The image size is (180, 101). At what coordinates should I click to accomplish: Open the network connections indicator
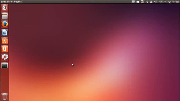147,2
